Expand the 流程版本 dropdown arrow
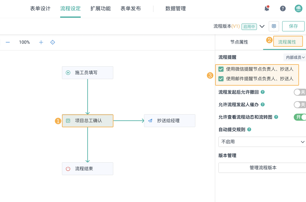The height and width of the screenshot is (202, 306). [262, 26]
